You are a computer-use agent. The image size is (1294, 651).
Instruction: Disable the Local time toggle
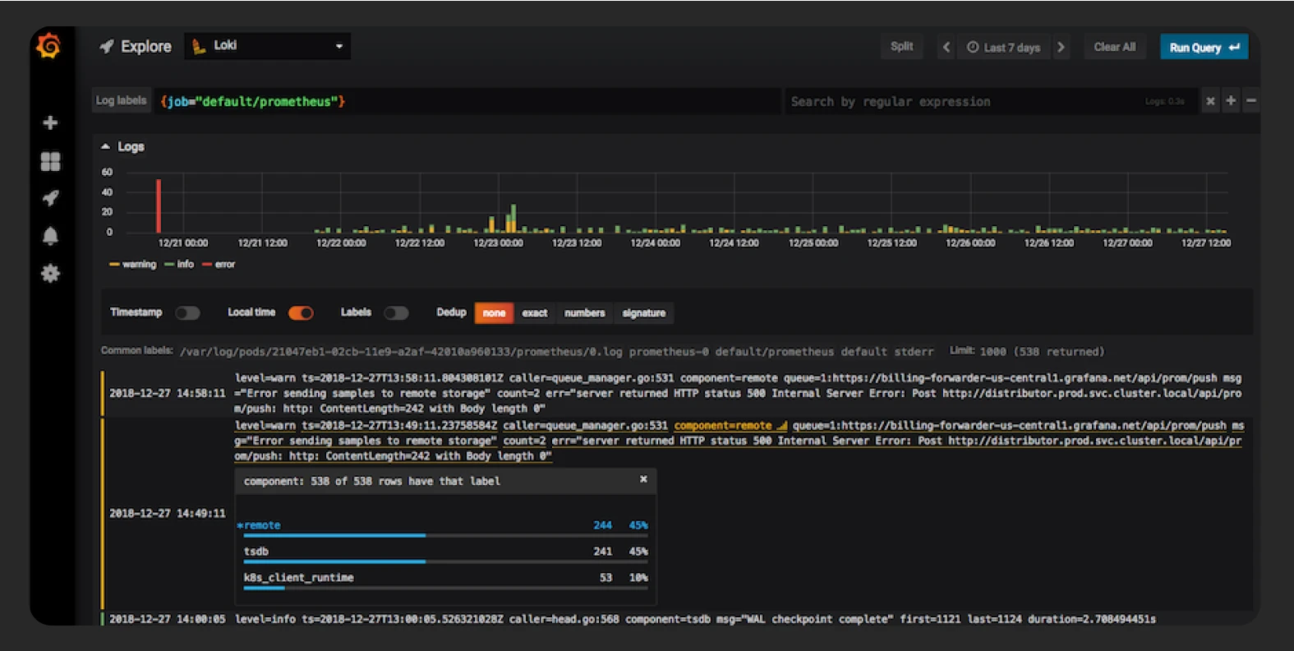(x=301, y=312)
